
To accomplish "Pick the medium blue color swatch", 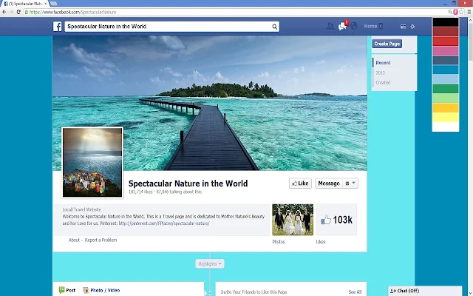I will (446, 70).
